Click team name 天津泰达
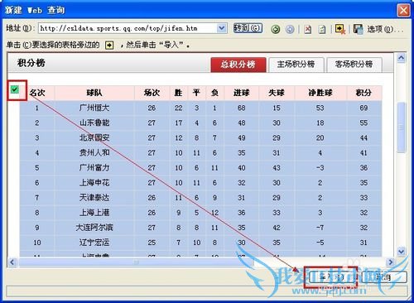Screen dimensions: 414x303 coord(94,198)
